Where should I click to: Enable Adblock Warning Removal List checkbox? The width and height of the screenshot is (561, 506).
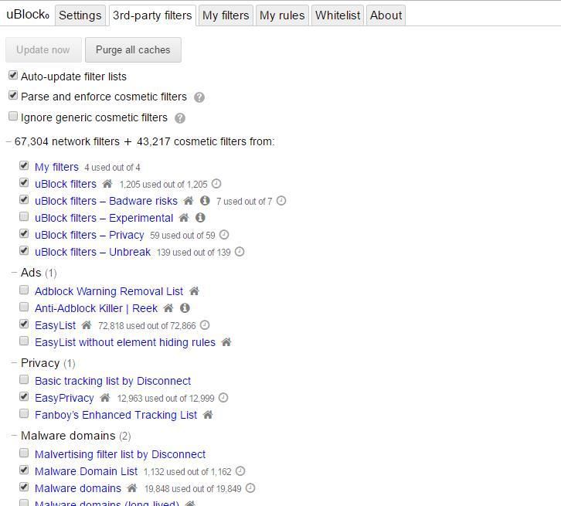(24, 290)
